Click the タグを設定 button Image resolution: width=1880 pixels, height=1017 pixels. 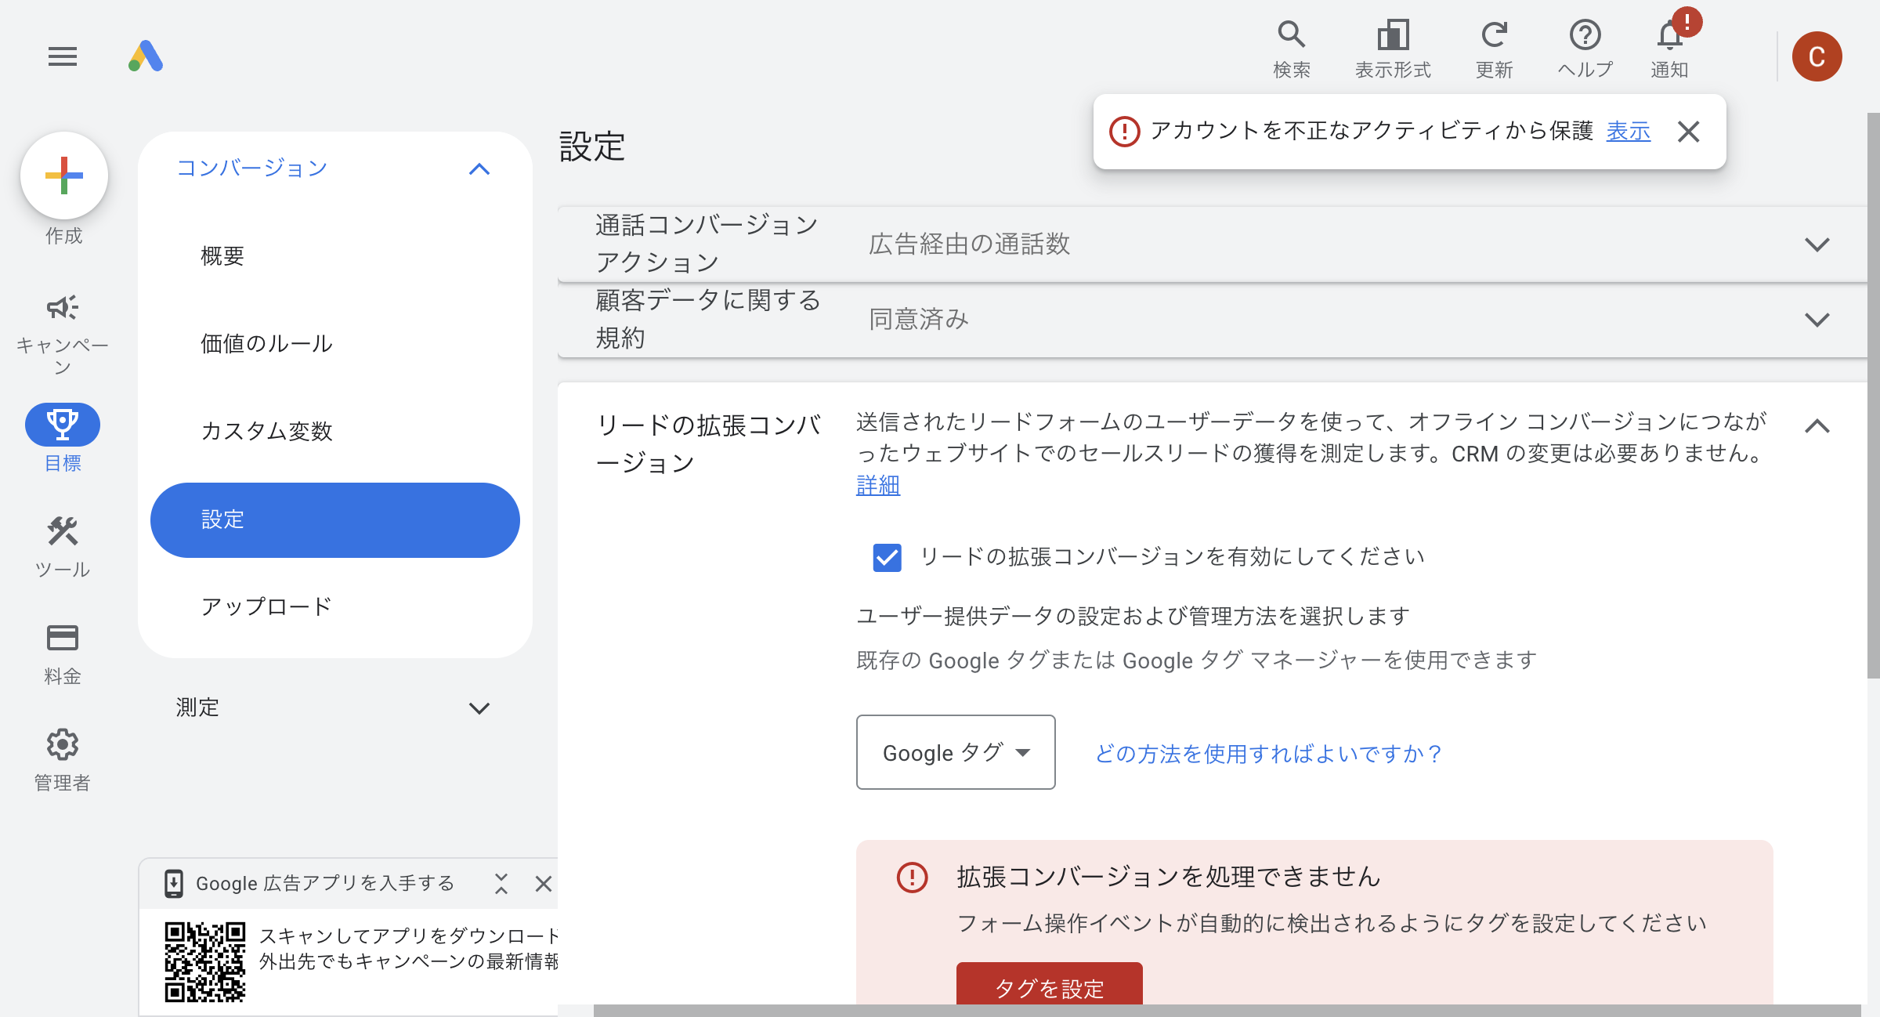pos(1050,986)
